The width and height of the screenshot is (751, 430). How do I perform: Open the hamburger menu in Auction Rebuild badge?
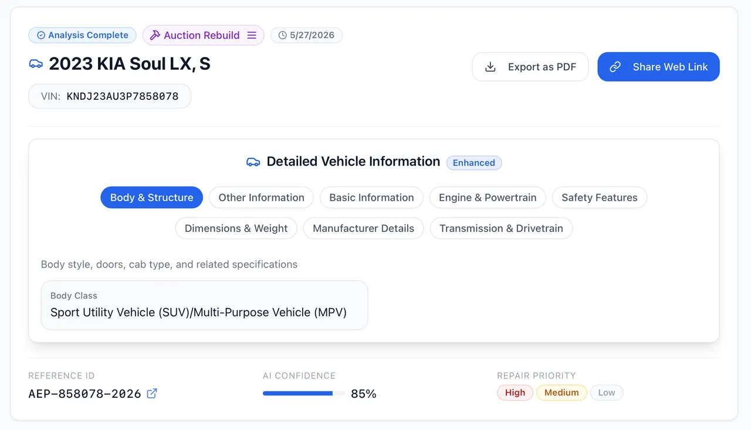click(x=252, y=35)
